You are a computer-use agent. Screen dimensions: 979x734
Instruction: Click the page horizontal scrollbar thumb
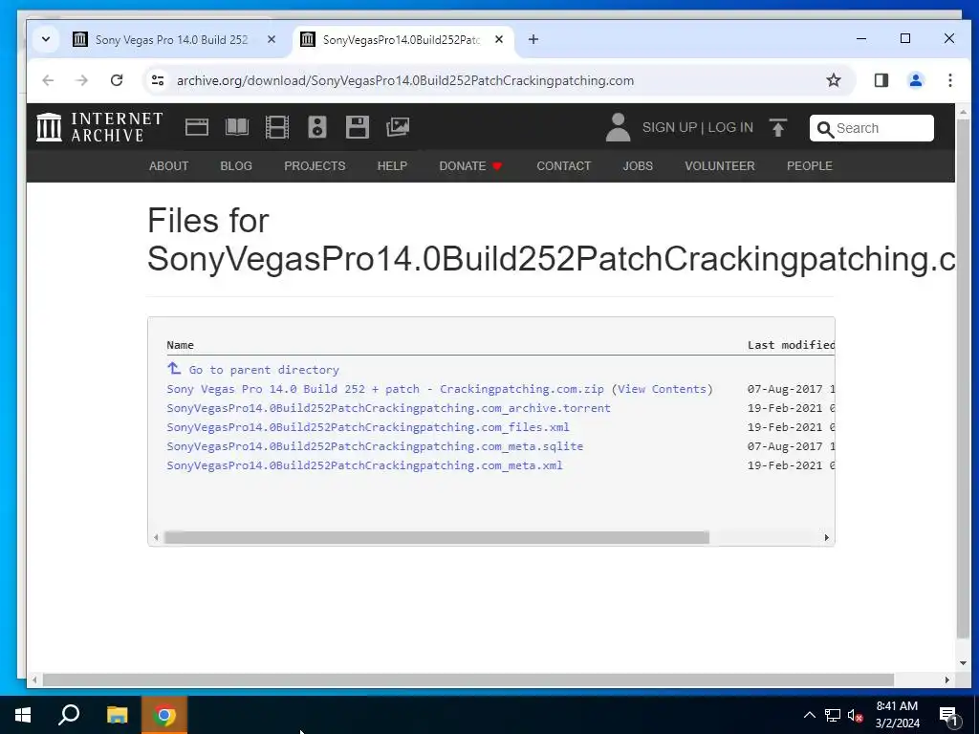(468, 680)
